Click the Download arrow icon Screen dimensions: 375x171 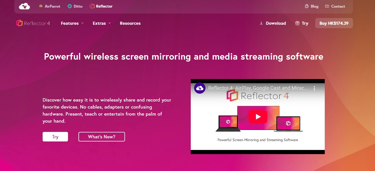pyautogui.click(x=261, y=23)
